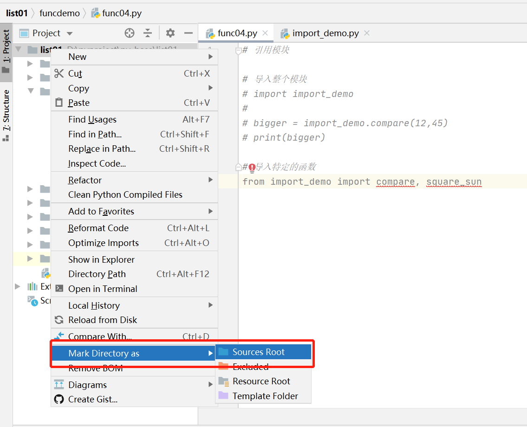
Task: Select Show in Explorer menu entry
Action: coord(135,260)
